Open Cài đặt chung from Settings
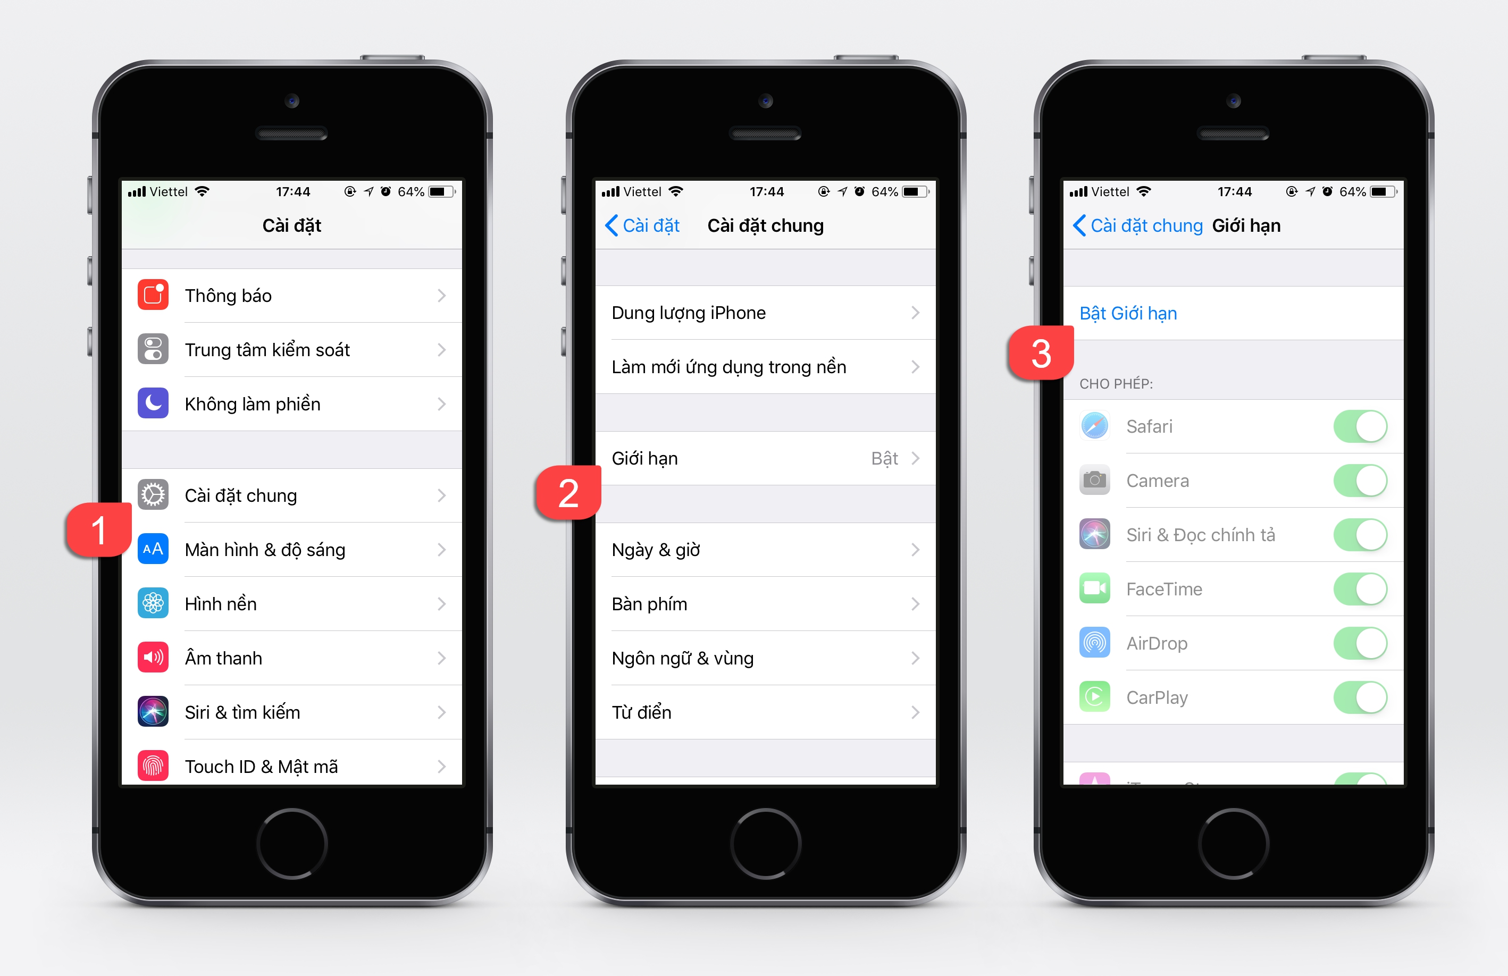1508x976 pixels. click(270, 492)
